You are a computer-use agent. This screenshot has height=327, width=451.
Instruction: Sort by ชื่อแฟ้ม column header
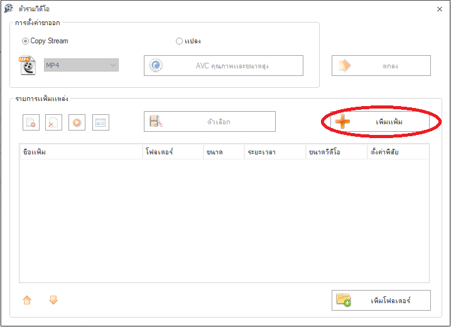click(x=81, y=152)
